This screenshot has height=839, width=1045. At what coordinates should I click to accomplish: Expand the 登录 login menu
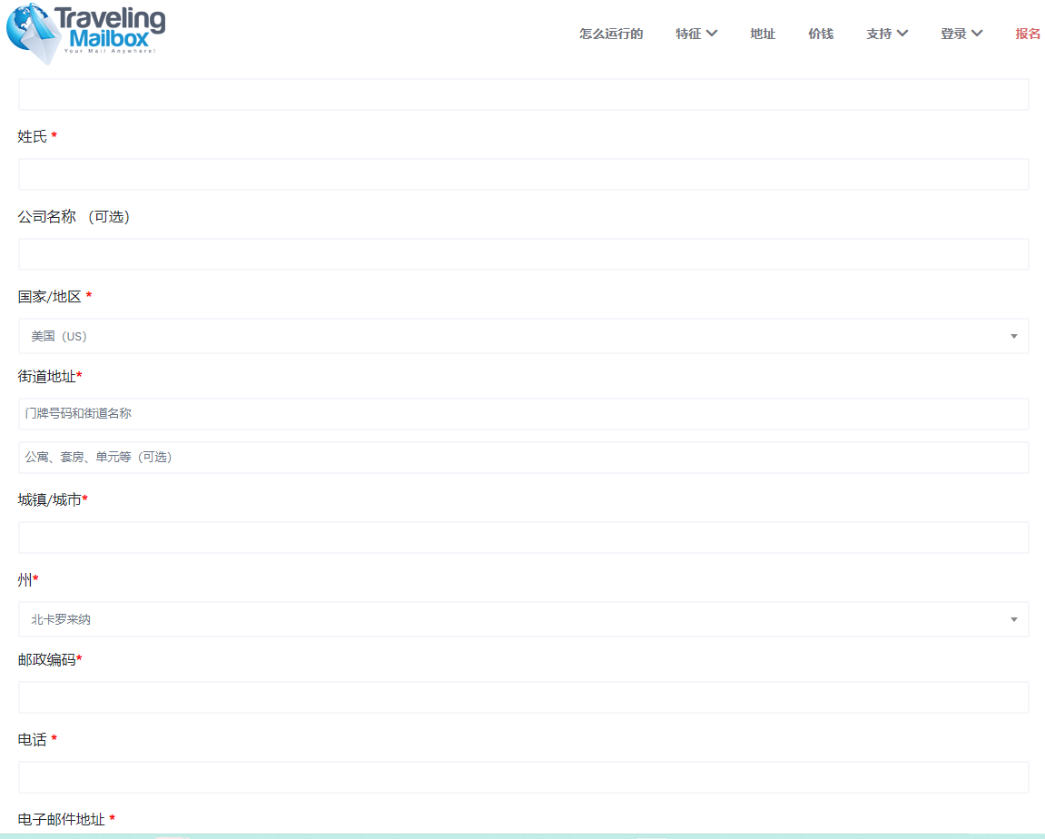(961, 34)
